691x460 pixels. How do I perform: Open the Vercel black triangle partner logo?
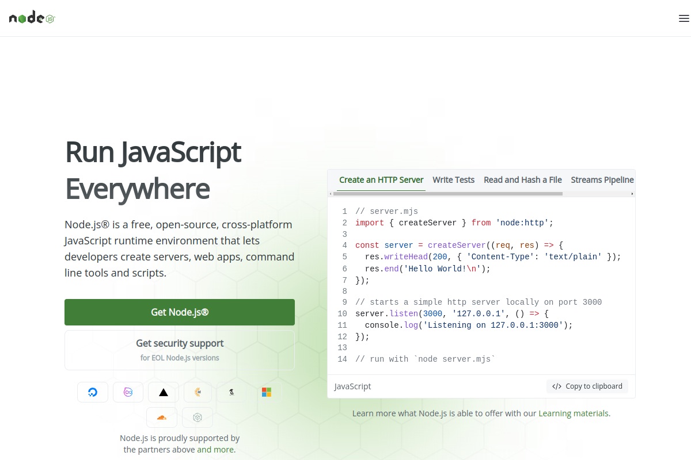pos(164,392)
